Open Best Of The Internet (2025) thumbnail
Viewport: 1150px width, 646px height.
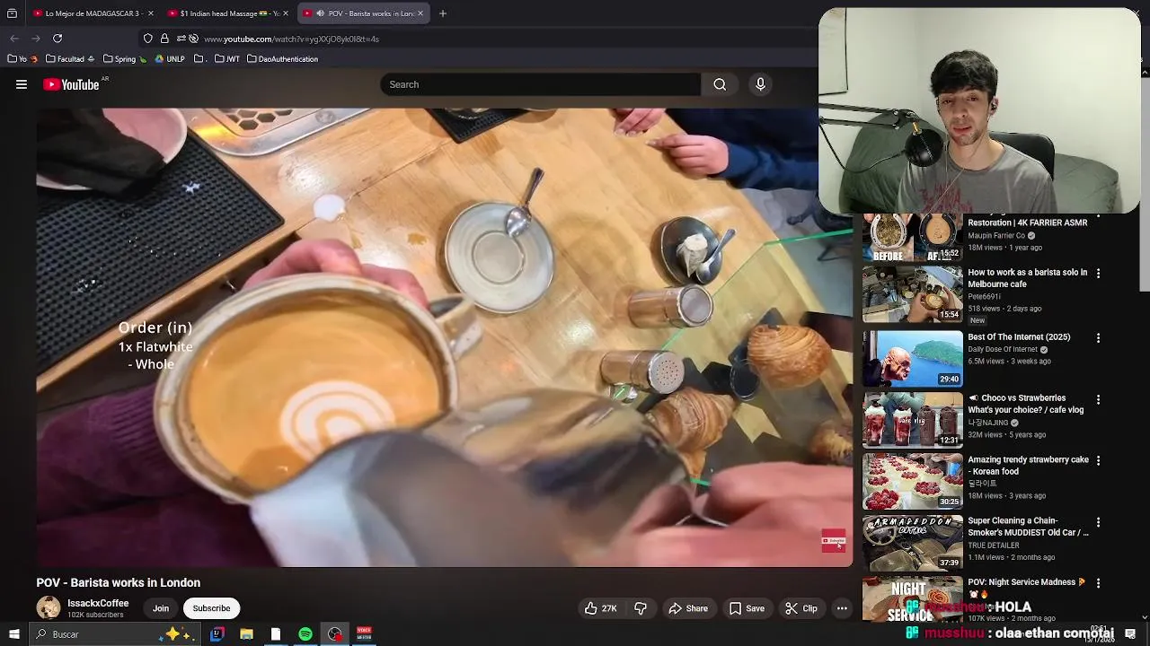(912, 359)
